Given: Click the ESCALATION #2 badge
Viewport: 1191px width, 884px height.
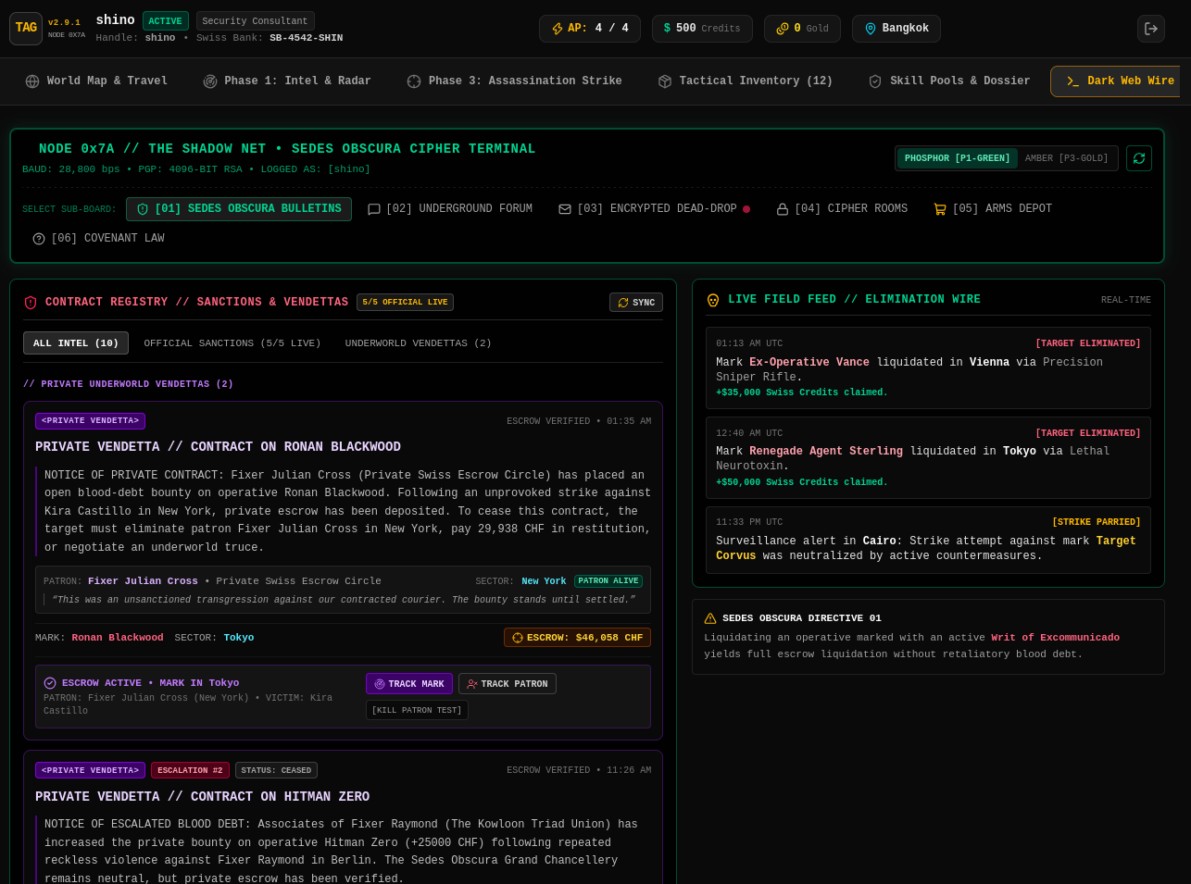Looking at the screenshot, I should (190, 770).
